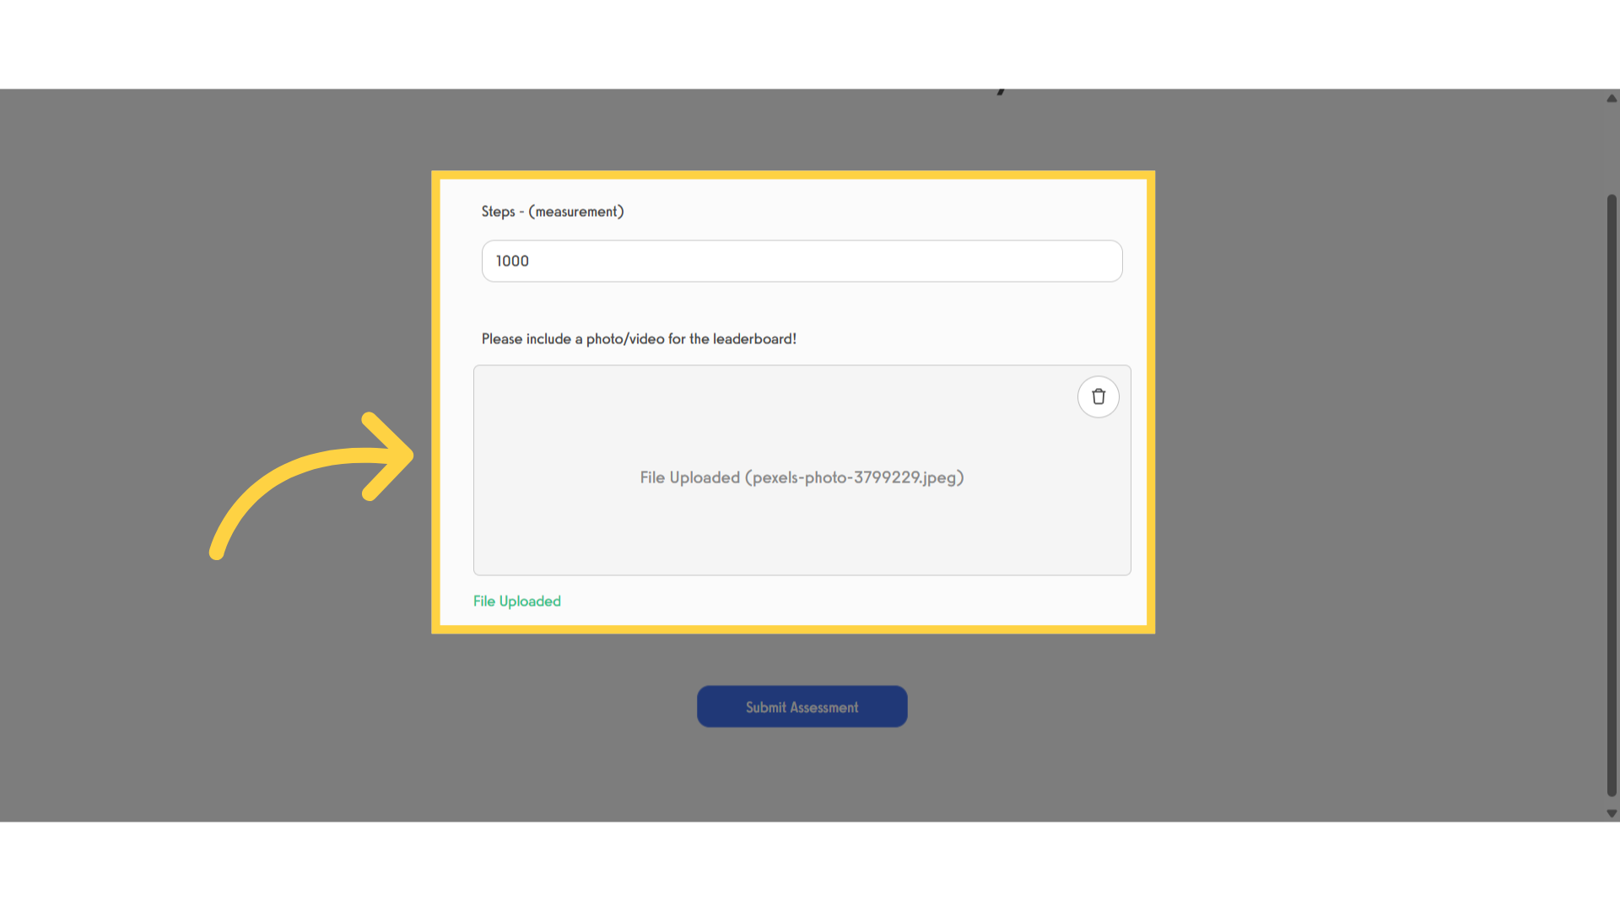The width and height of the screenshot is (1620, 911).
Task: Delete the uploaded file with trash icon
Action: coord(1098,396)
